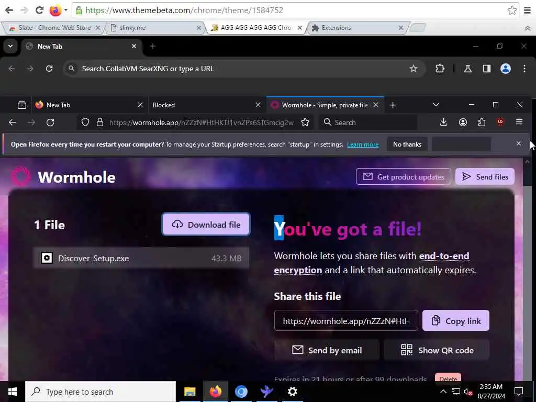Open Firefox menu button in top browser
Screen dimensions: 536x402
point(58,10)
